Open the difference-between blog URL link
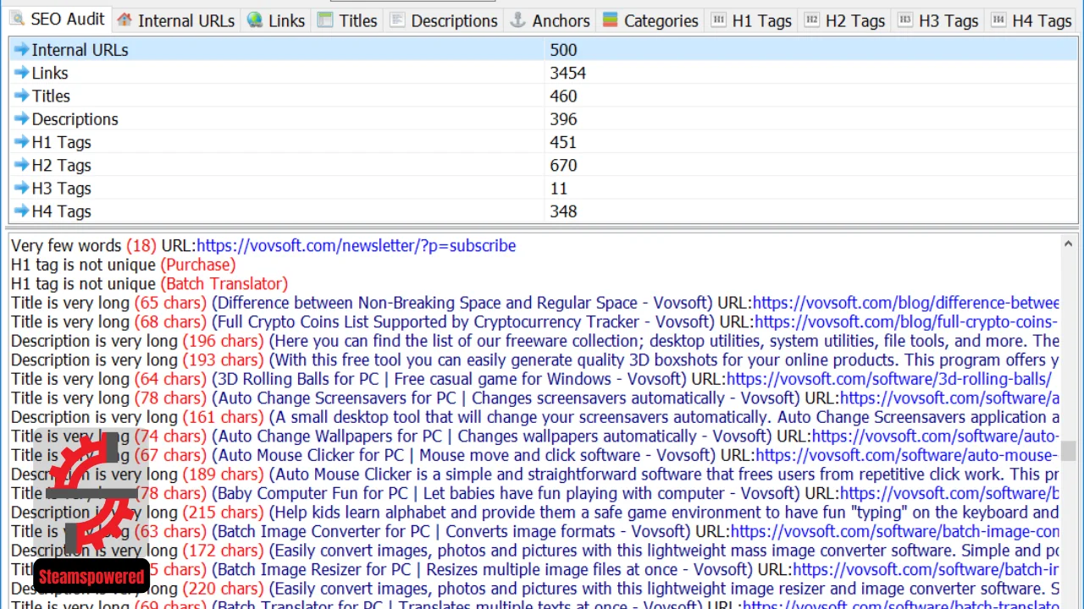1084x609 pixels. tap(906, 303)
